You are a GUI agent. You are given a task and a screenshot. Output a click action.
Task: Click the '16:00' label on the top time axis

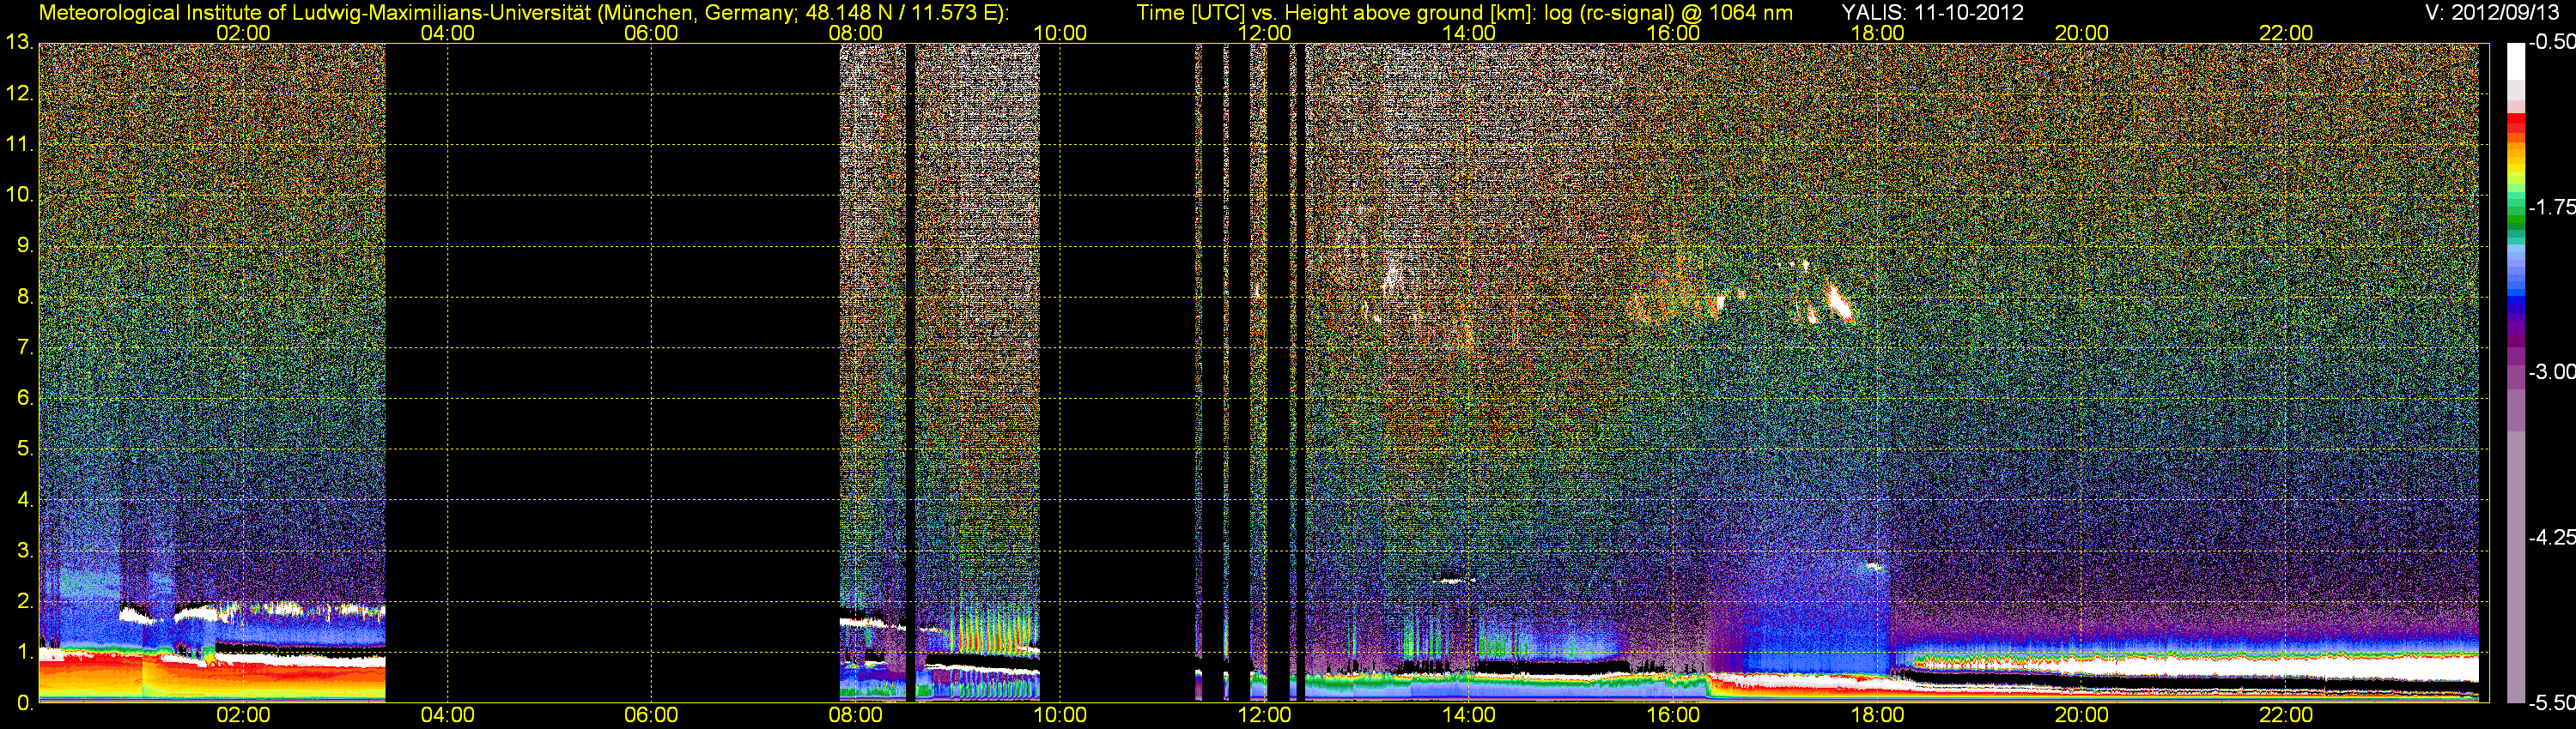pos(1673,33)
